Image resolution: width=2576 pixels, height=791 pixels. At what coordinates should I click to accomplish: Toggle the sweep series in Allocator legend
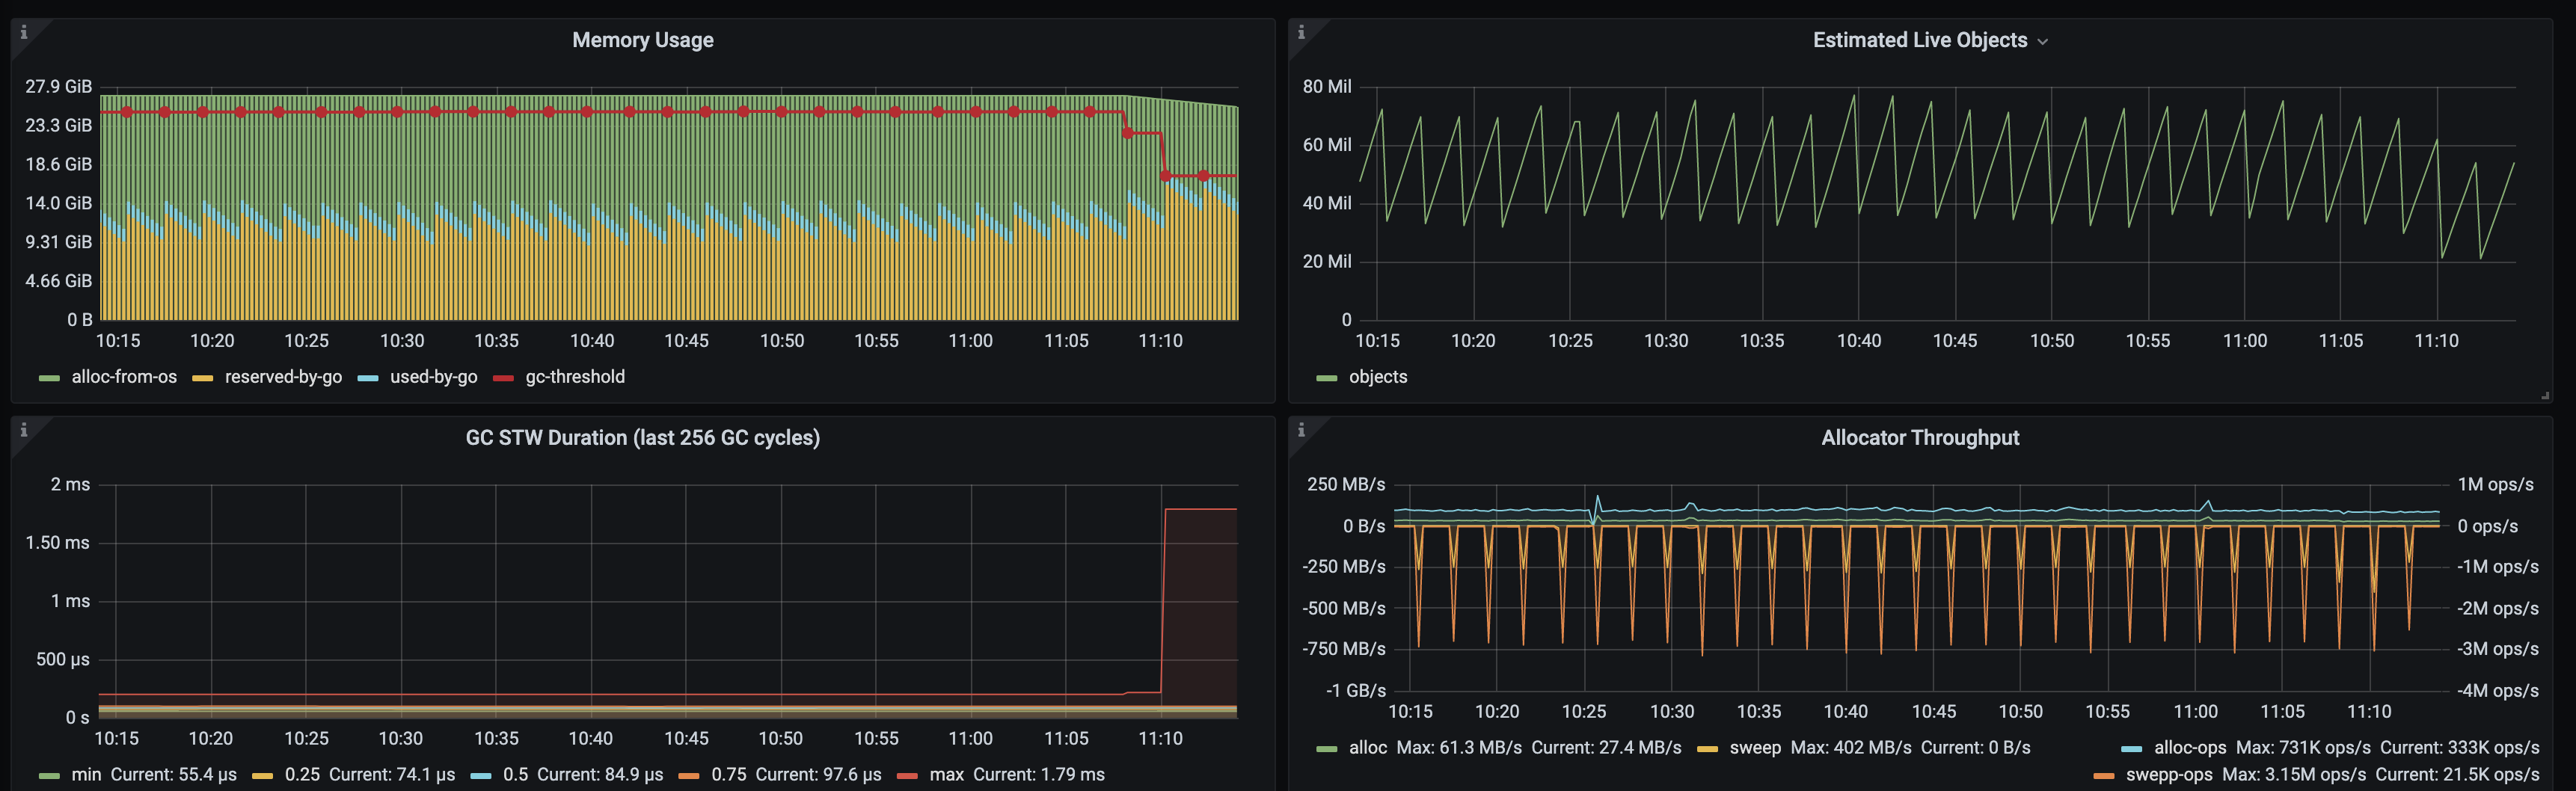point(1755,748)
